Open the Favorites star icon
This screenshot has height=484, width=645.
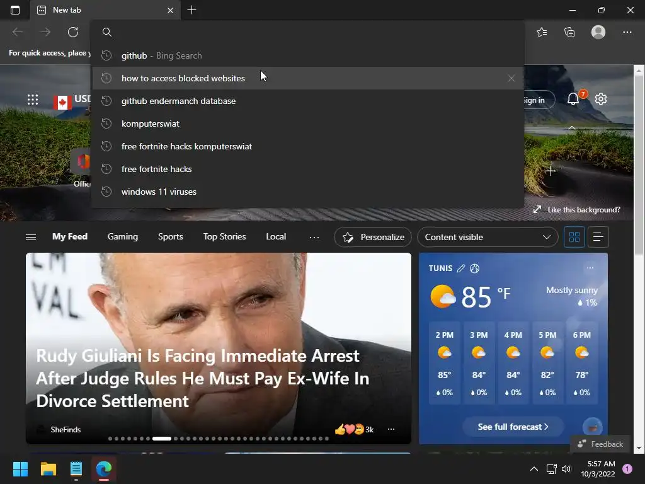tap(542, 32)
